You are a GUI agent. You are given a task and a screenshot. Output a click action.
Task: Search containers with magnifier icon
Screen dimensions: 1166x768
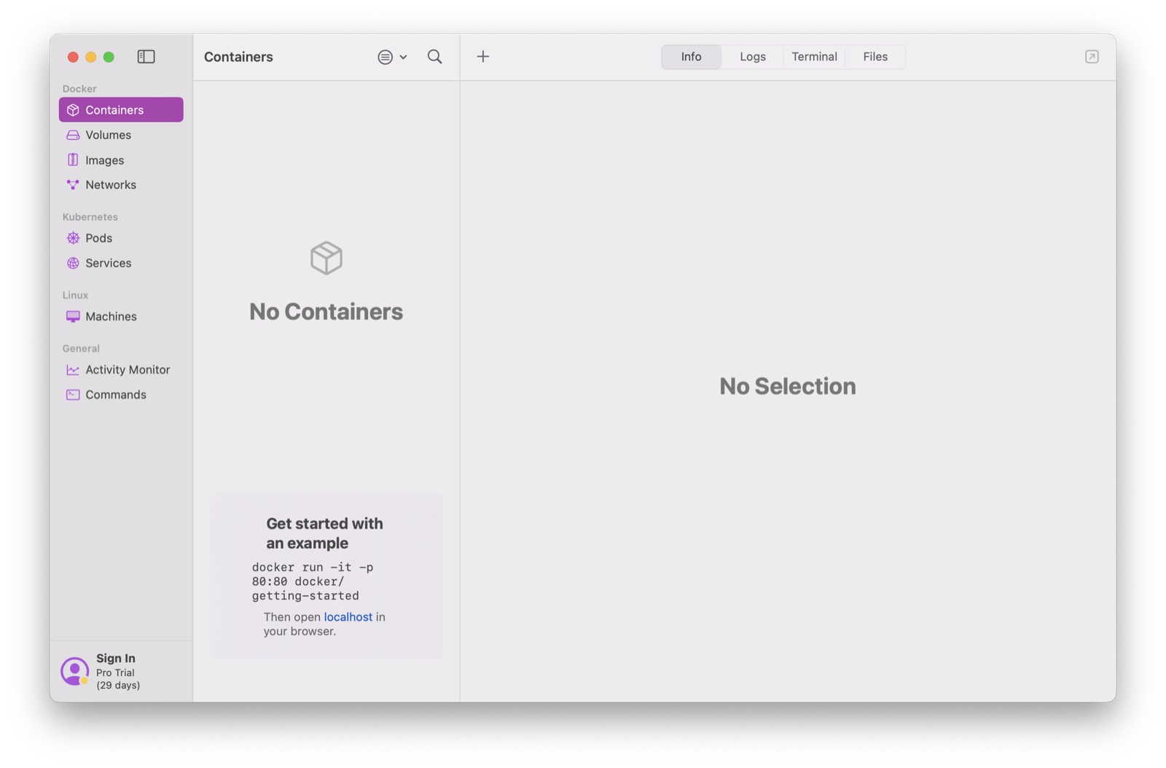[435, 57]
